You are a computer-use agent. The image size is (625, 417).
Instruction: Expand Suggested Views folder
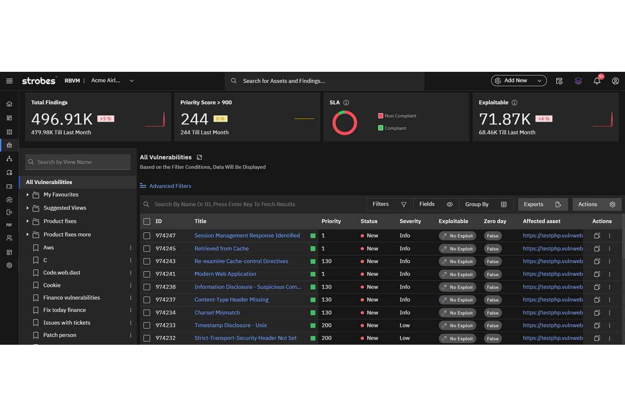27,208
